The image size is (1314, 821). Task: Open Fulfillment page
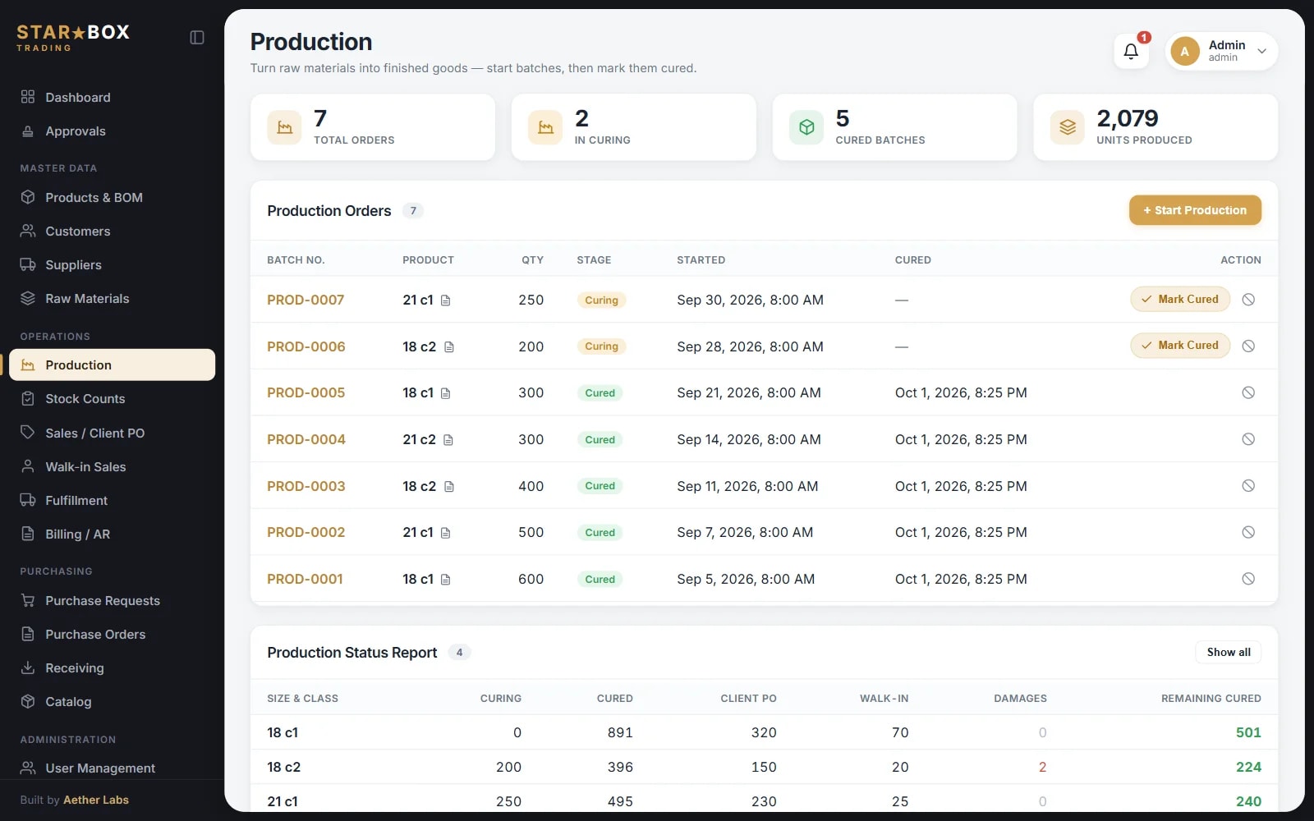[x=112, y=500]
